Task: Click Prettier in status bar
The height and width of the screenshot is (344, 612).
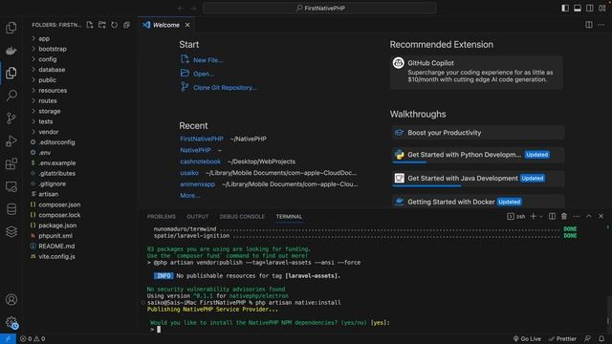Action: [x=562, y=338]
